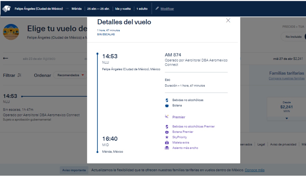The width and height of the screenshot is (306, 179).
Task: Close the Detalles del vuelo dialog
Action: [228, 21]
